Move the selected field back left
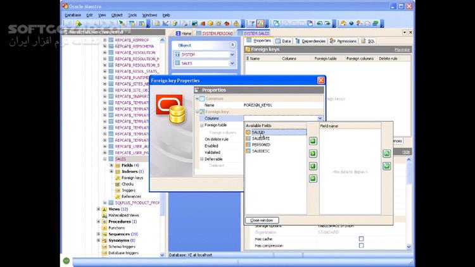Screen dimensions: 475x267 click(313, 166)
